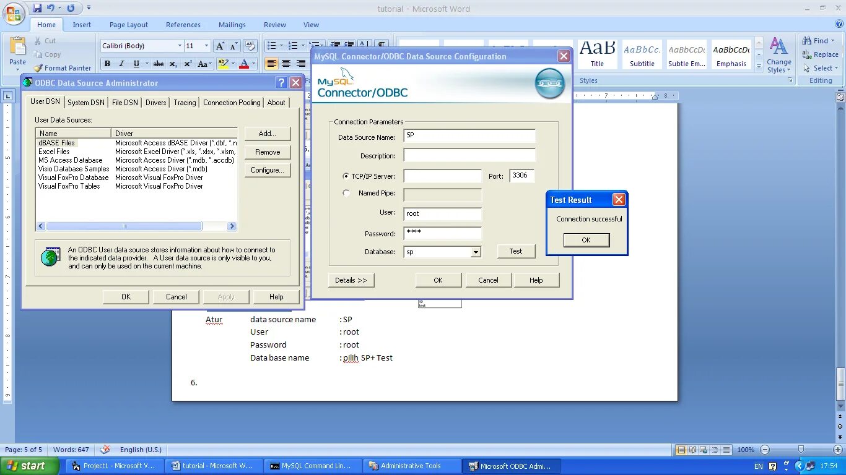The height and width of the screenshot is (475, 846).
Task: Open Windows start menu
Action: click(30, 466)
